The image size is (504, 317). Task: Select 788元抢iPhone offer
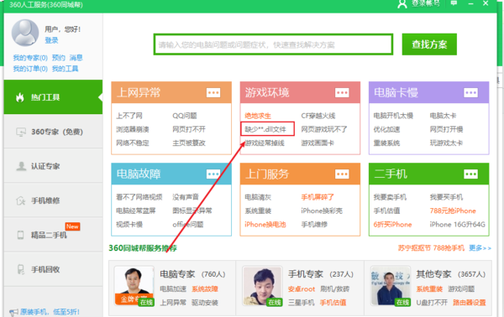click(453, 210)
